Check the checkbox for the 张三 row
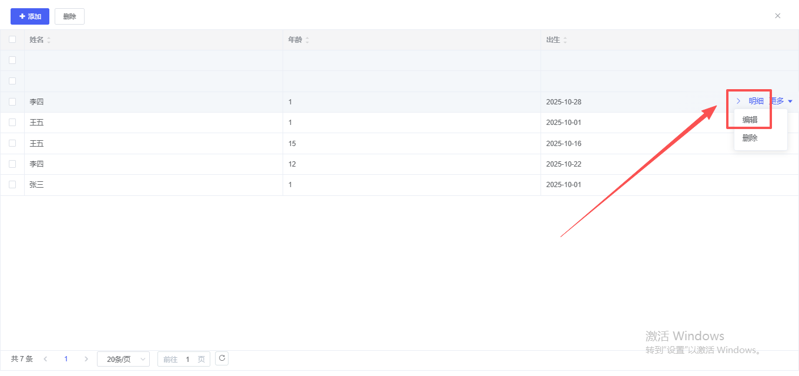This screenshot has width=799, height=376. (12, 185)
